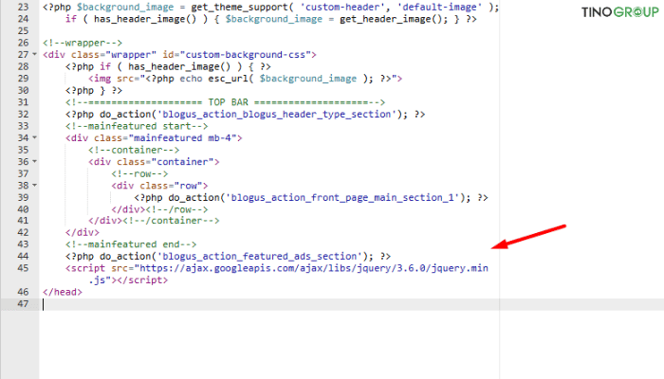The height and width of the screenshot is (379, 664).
Task: Click the <?php } ?> line 30
Action: point(94,91)
